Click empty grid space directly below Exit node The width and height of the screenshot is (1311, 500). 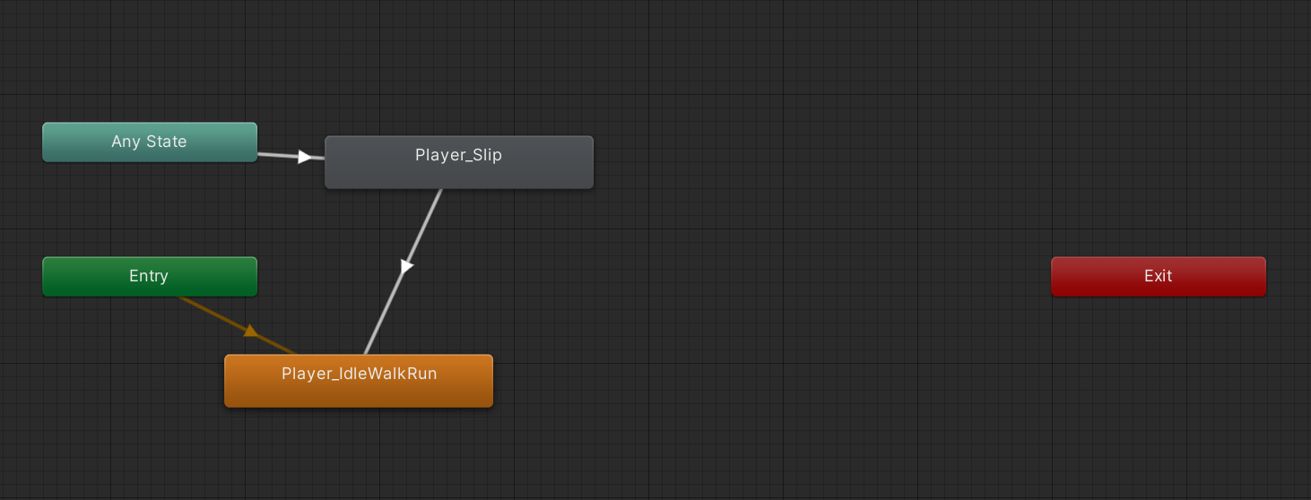pyautogui.click(x=1158, y=385)
